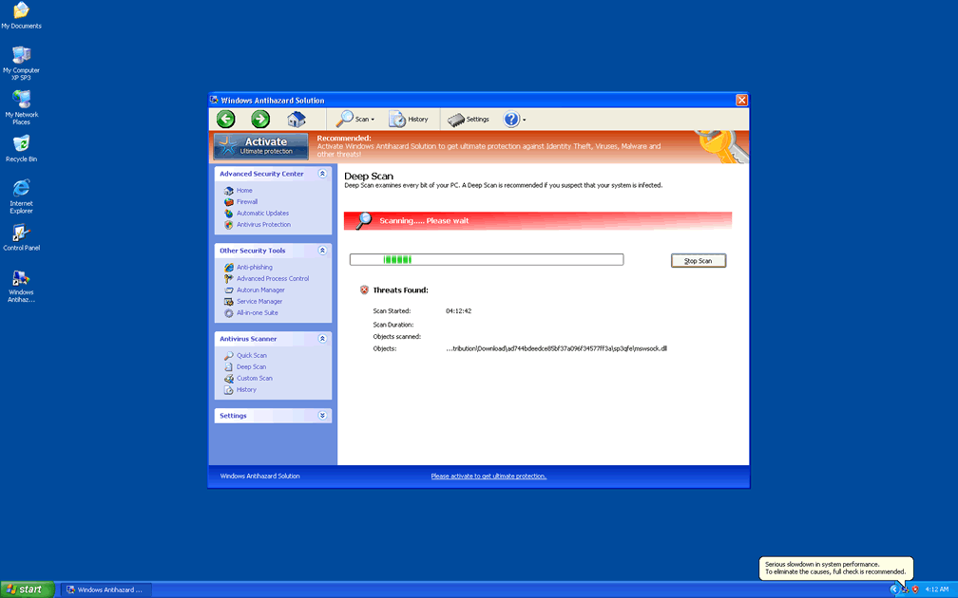
Task: Open Firewall in the sidebar
Action: (x=247, y=202)
